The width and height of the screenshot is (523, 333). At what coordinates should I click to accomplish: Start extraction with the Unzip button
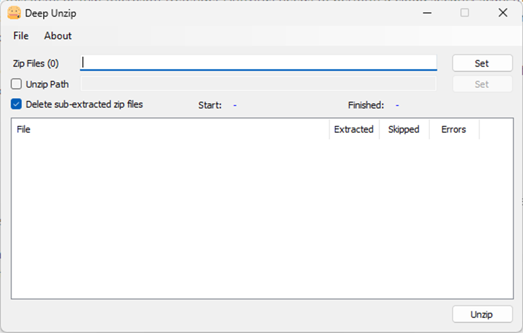tap(482, 315)
